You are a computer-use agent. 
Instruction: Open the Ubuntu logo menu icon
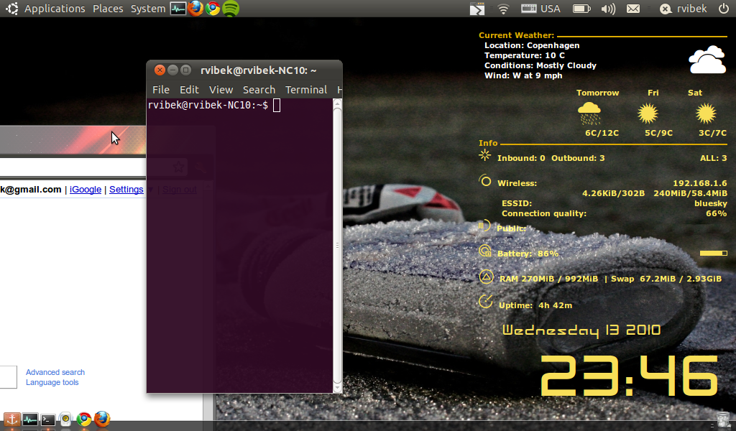pos(11,9)
